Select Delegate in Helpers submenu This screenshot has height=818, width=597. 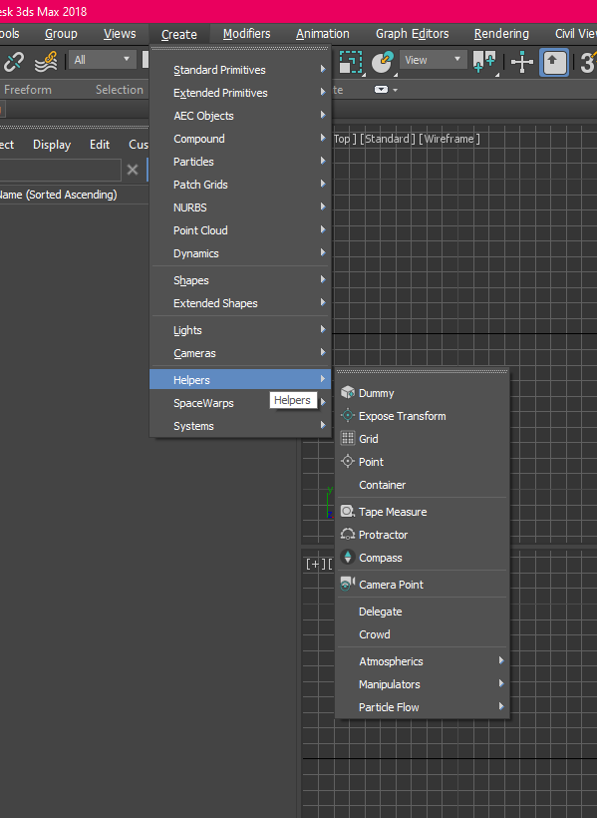[423, 612]
